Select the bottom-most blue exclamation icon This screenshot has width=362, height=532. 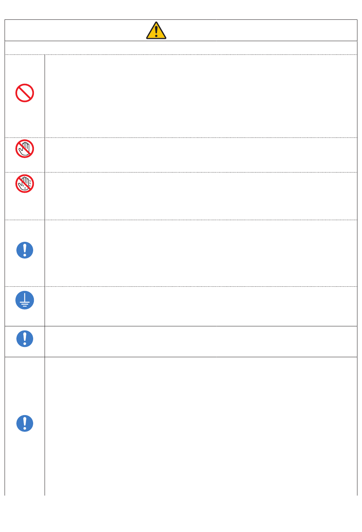[25, 423]
